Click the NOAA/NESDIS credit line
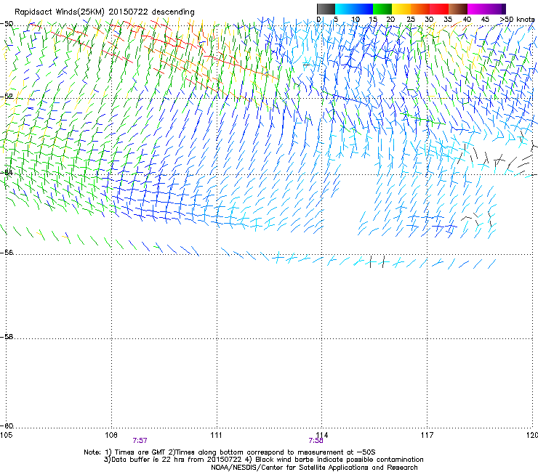 [314, 468]
